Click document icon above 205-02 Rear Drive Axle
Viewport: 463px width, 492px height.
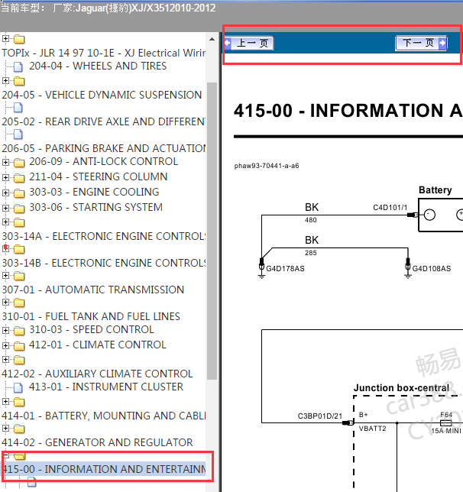pyautogui.click(x=18, y=108)
